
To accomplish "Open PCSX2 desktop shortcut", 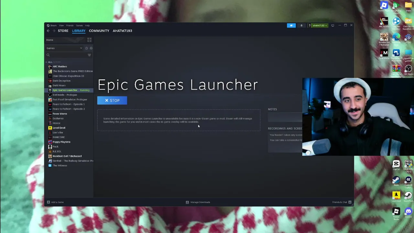I will tap(408, 38).
